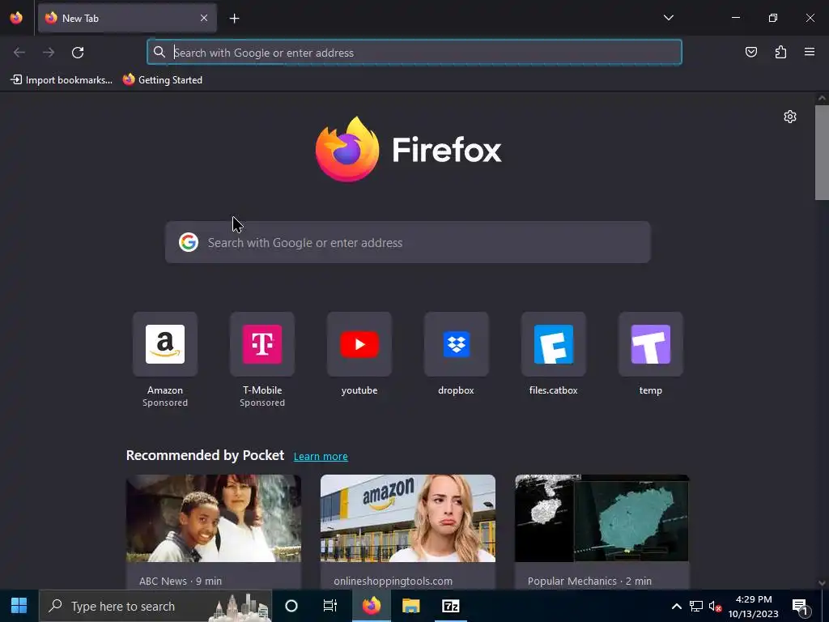Open the Extensions puzzle icon

coord(780,52)
